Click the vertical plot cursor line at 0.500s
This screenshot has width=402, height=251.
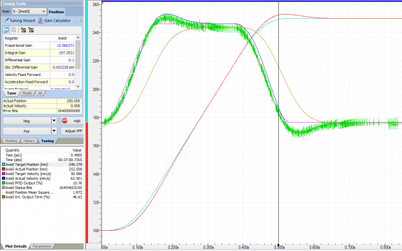point(279,123)
